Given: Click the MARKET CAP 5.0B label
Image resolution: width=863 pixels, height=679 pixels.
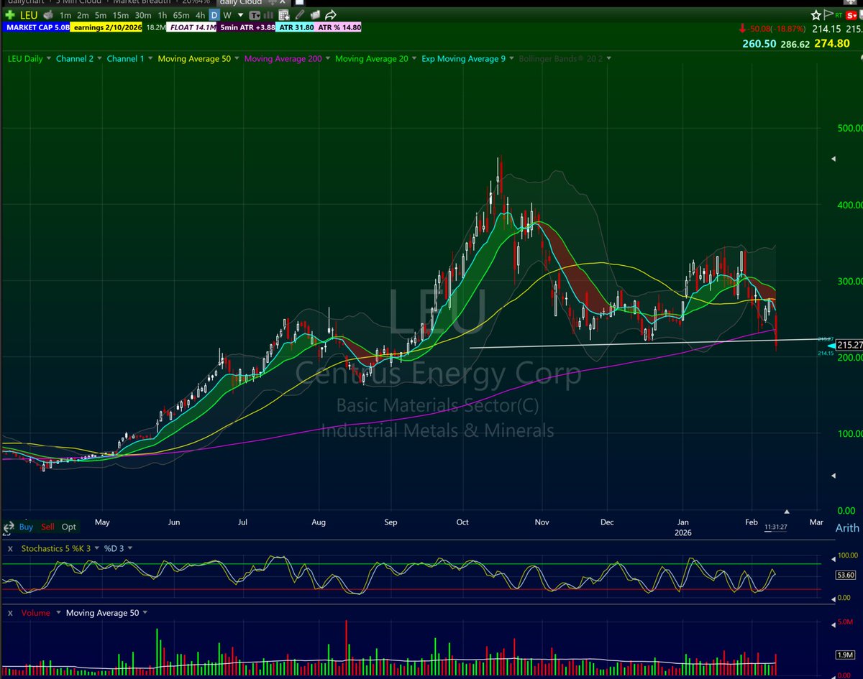Looking at the screenshot, I should tap(36, 27).
